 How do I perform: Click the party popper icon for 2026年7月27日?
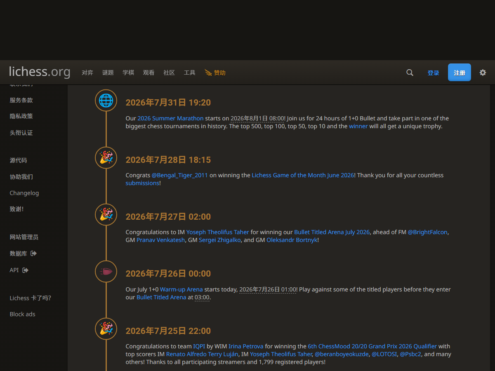(x=106, y=215)
